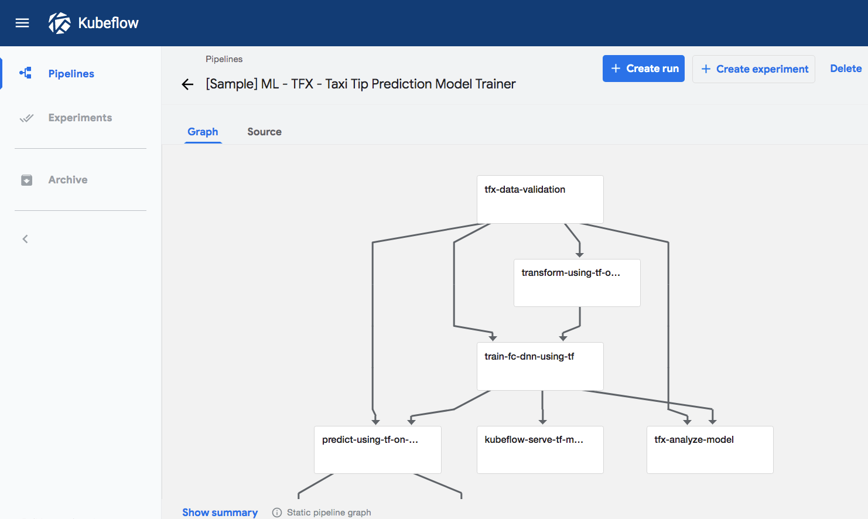Click the plus icon on Create experiment
Screen dimensions: 868x519
point(707,69)
